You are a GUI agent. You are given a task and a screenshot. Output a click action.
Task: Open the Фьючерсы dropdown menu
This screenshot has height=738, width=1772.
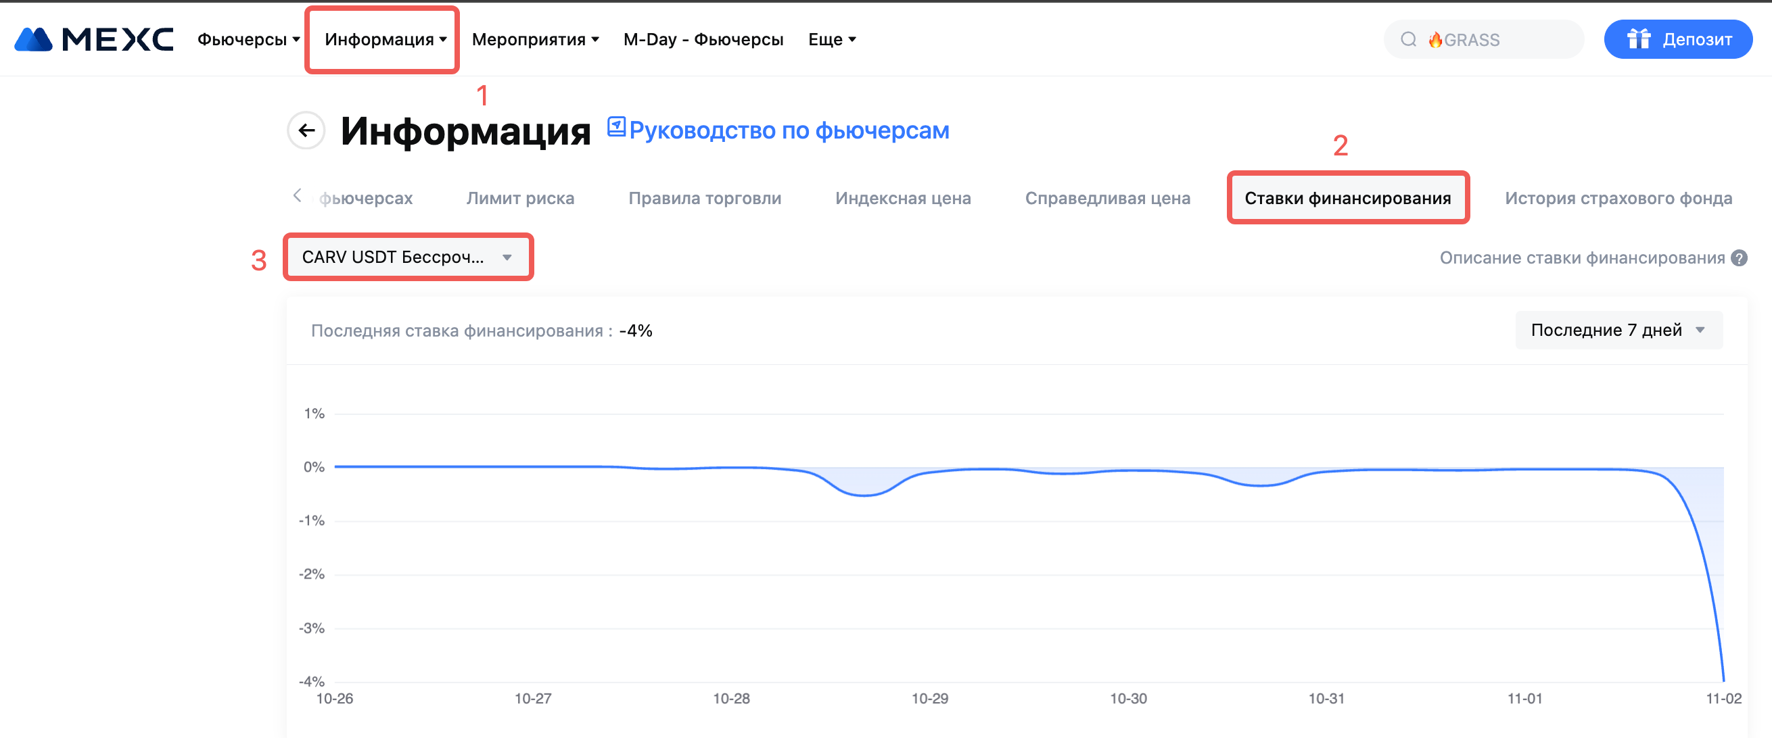pyautogui.click(x=248, y=39)
